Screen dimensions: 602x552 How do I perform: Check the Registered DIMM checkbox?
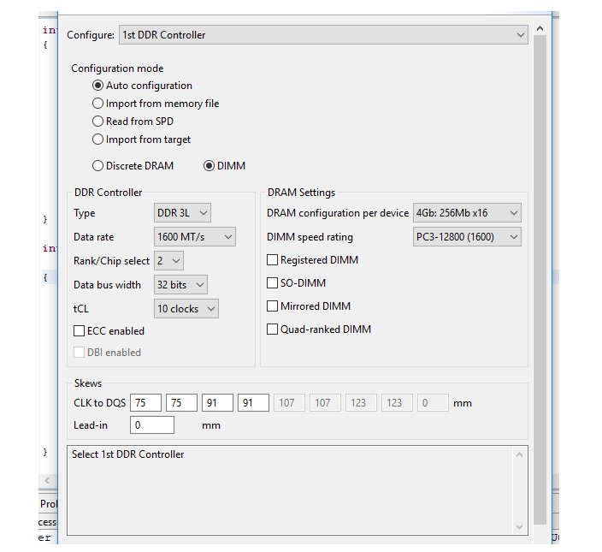pyautogui.click(x=272, y=260)
